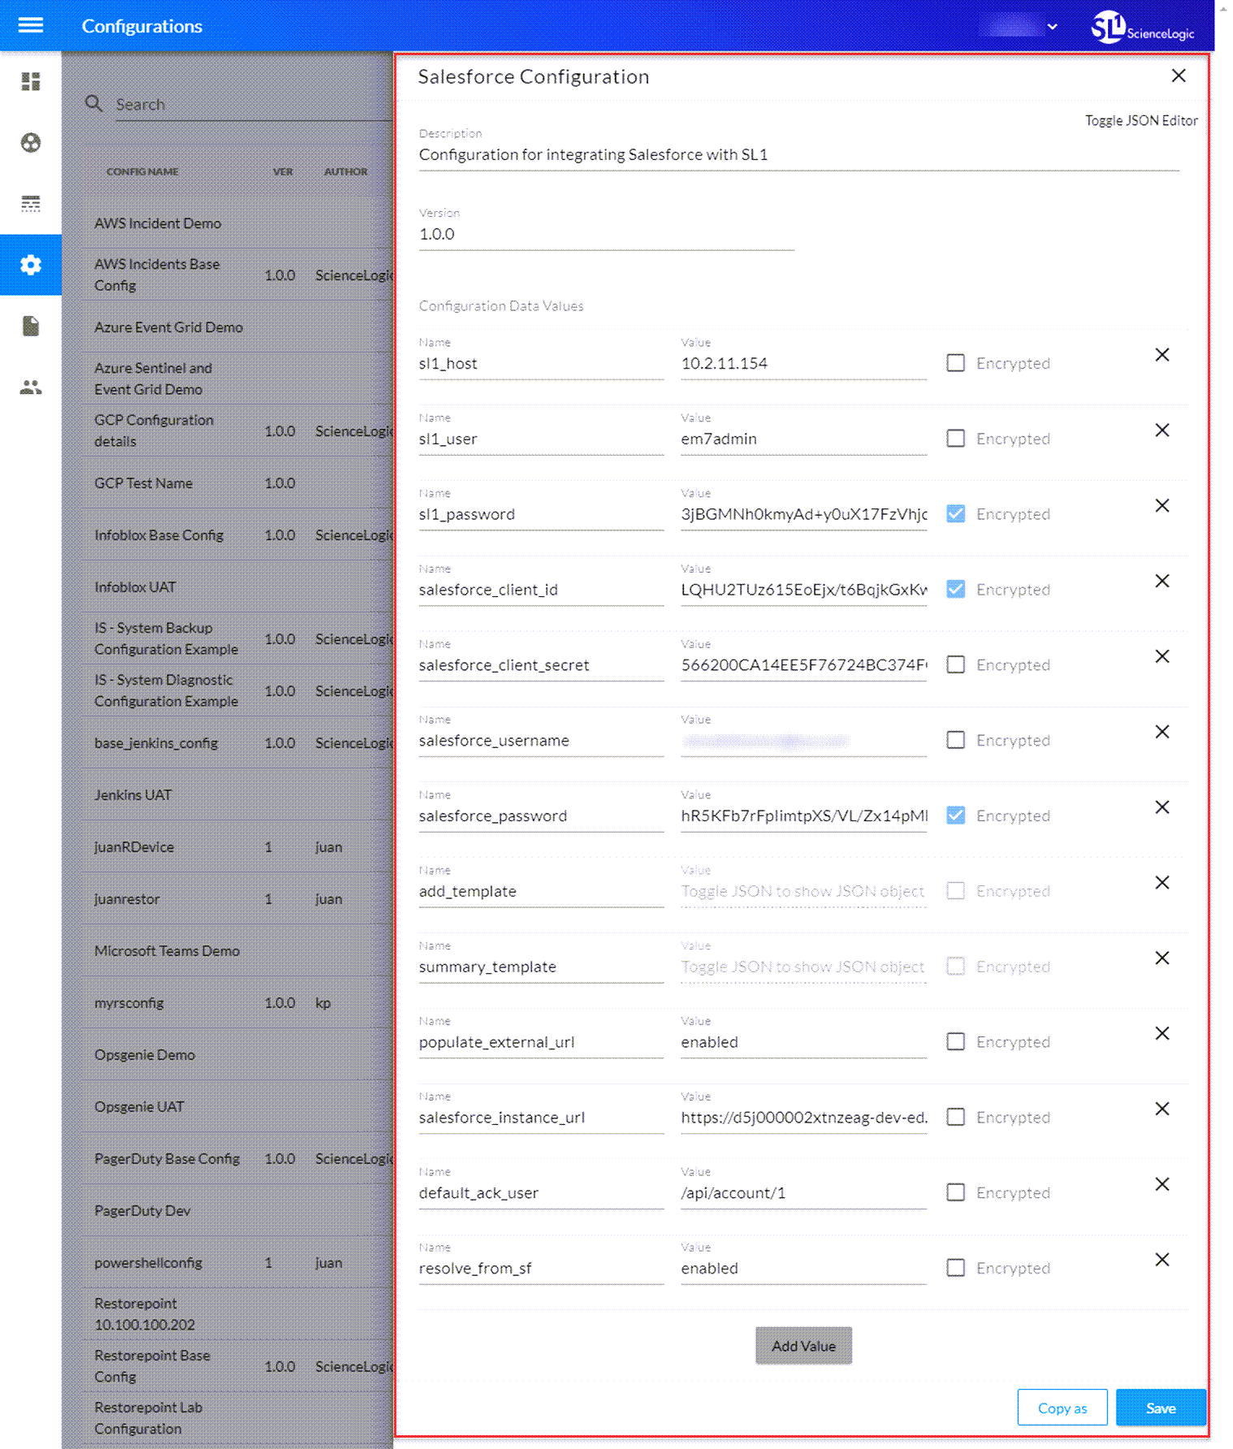This screenshot has height=1449, width=1233.
Task: Expand the user account dropdown arrow
Action: [1052, 27]
